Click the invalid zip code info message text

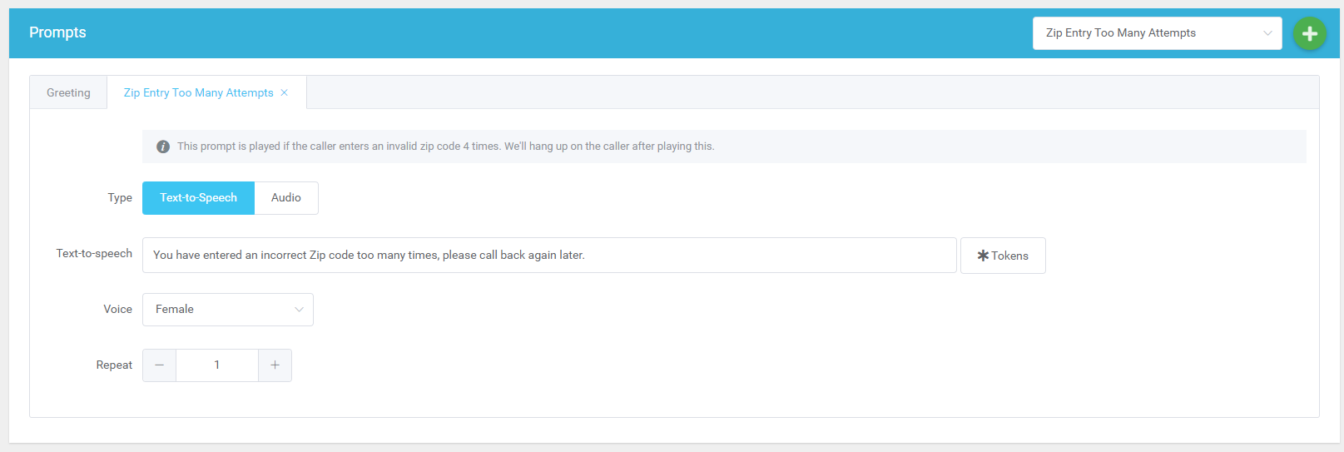[x=445, y=147]
